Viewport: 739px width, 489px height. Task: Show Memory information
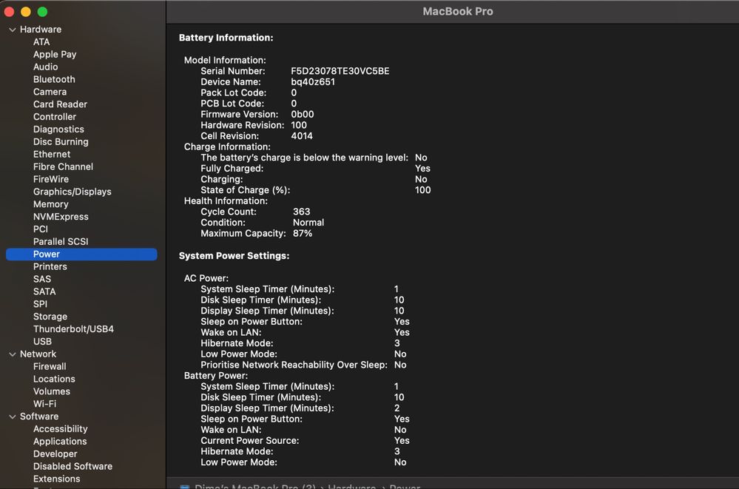pos(51,204)
